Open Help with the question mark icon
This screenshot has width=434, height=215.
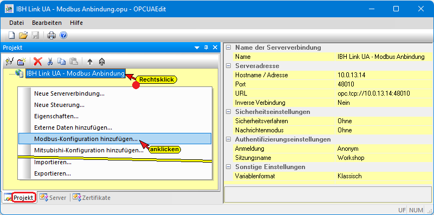(63, 35)
